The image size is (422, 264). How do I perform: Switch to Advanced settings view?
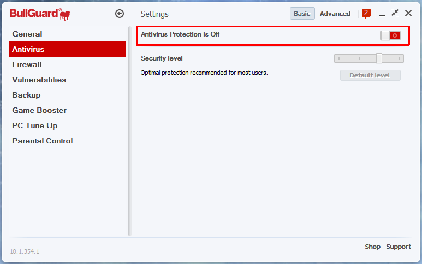[335, 14]
